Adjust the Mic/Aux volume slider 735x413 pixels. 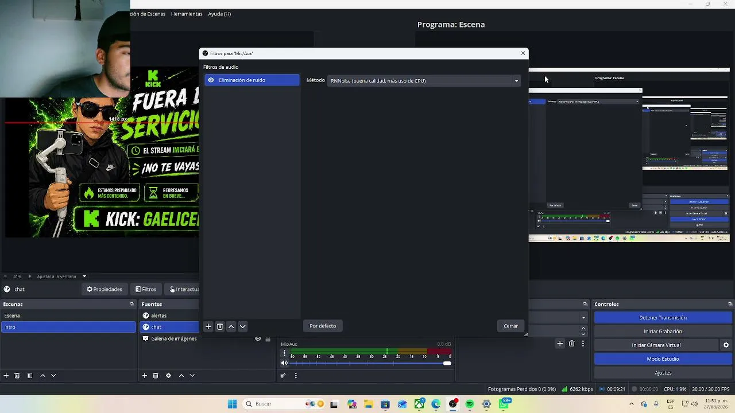(370, 363)
